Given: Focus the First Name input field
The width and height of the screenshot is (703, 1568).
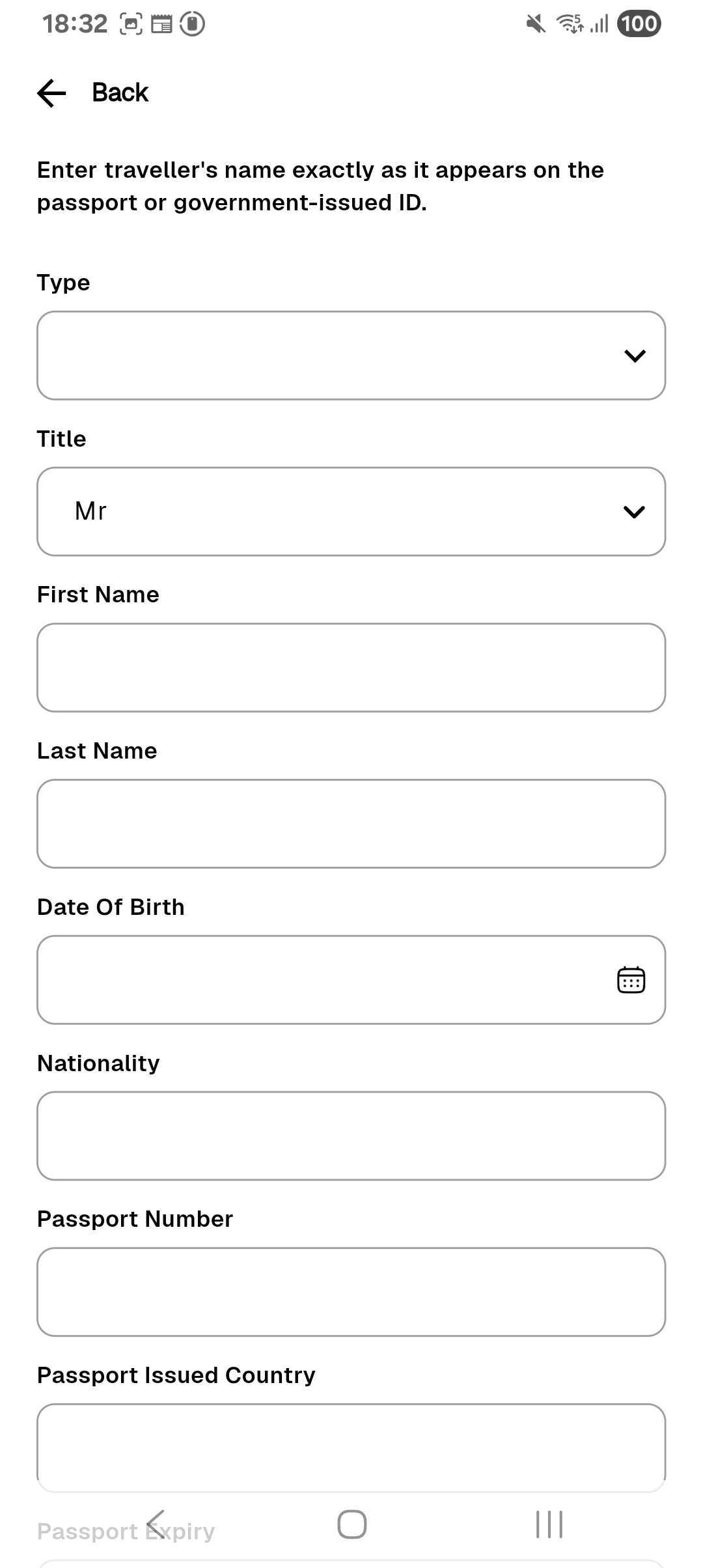Looking at the screenshot, I should click(351, 667).
